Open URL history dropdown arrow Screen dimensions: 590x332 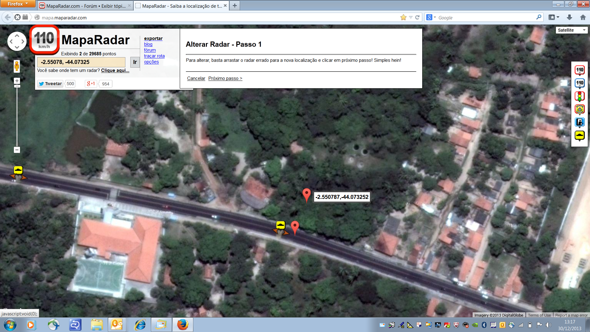click(411, 18)
